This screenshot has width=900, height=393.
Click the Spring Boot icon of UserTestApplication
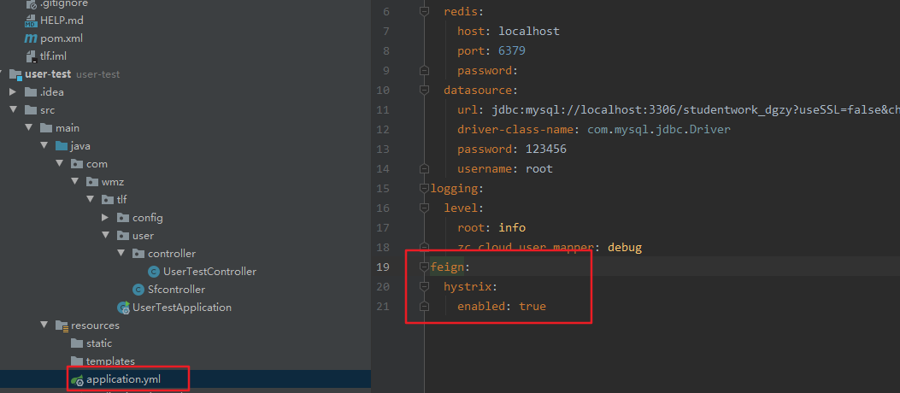click(x=123, y=308)
